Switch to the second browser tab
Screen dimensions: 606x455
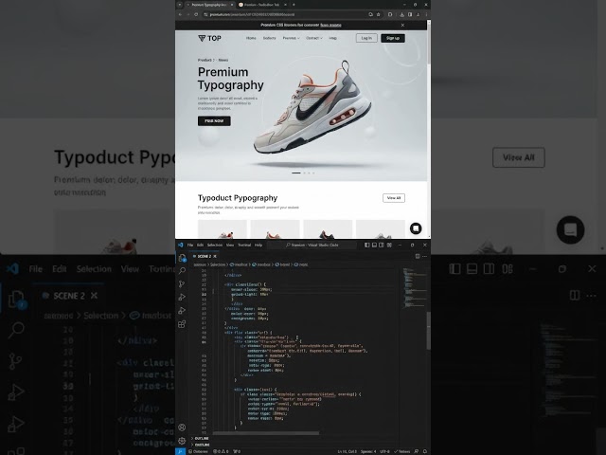263,5
